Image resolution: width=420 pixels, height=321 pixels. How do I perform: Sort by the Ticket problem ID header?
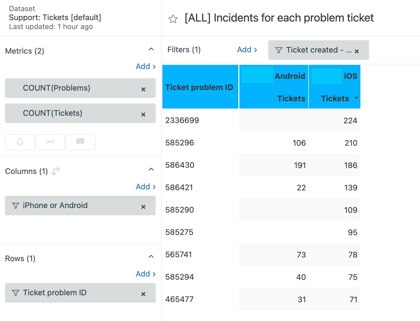click(x=199, y=87)
